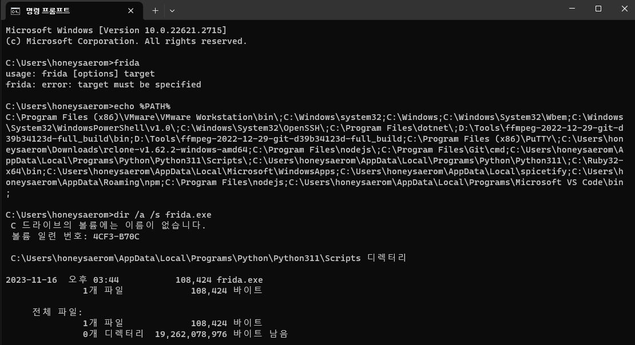Expand the new tab profile dropdown chevron
This screenshot has height=345, width=635.
[172, 10]
